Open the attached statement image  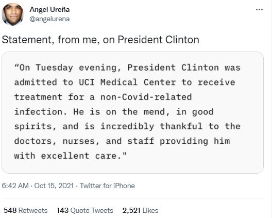132,112
